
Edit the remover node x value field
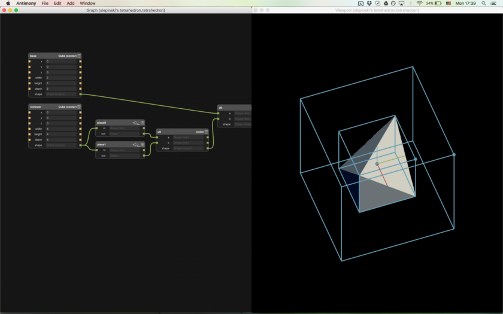pyautogui.click(x=61, y=112)
